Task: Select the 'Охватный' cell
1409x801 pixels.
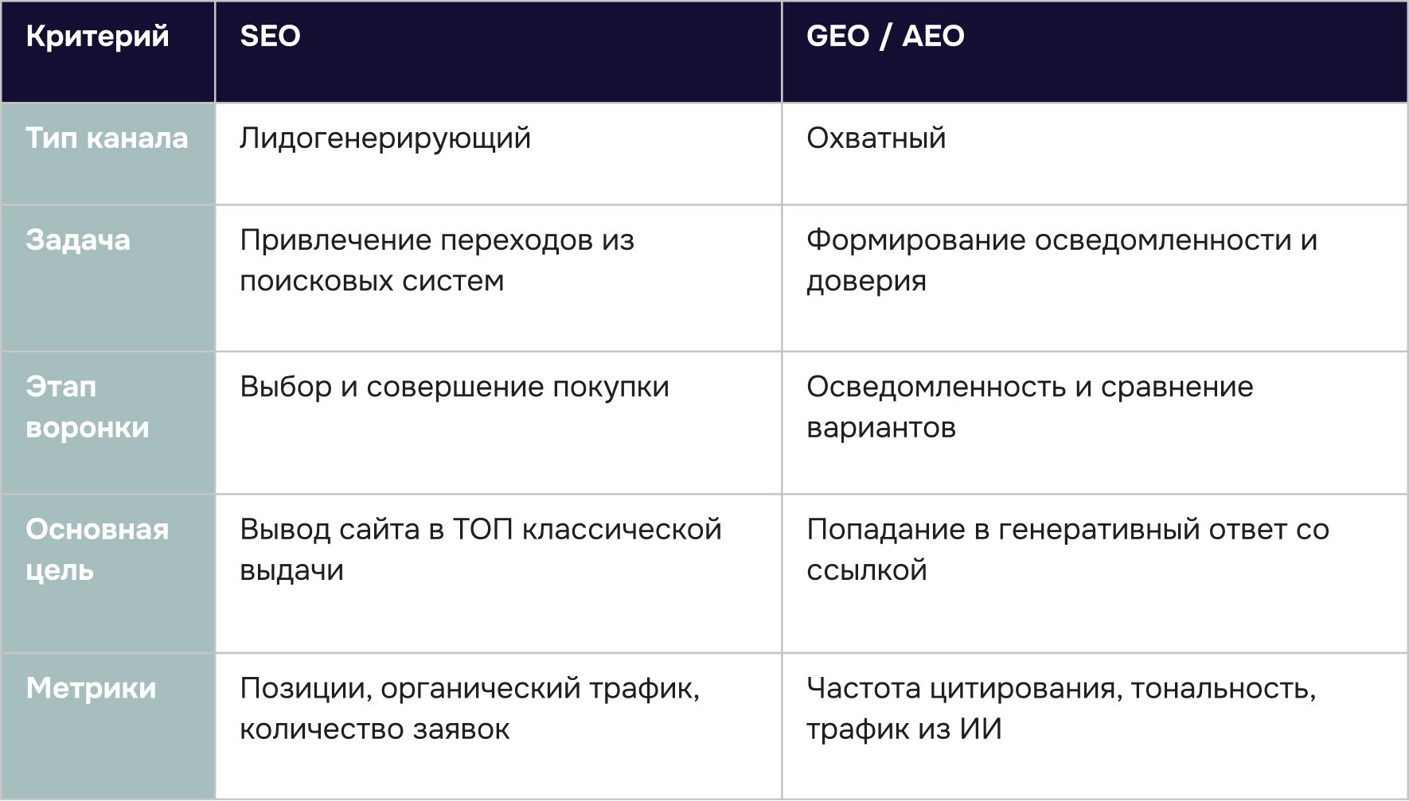Action: pyautogui.click(x=1095, y=154)
